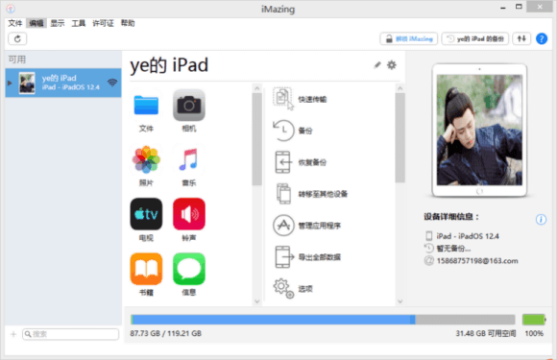Click the app list scrollbar thumb

(x=257, y=139)
